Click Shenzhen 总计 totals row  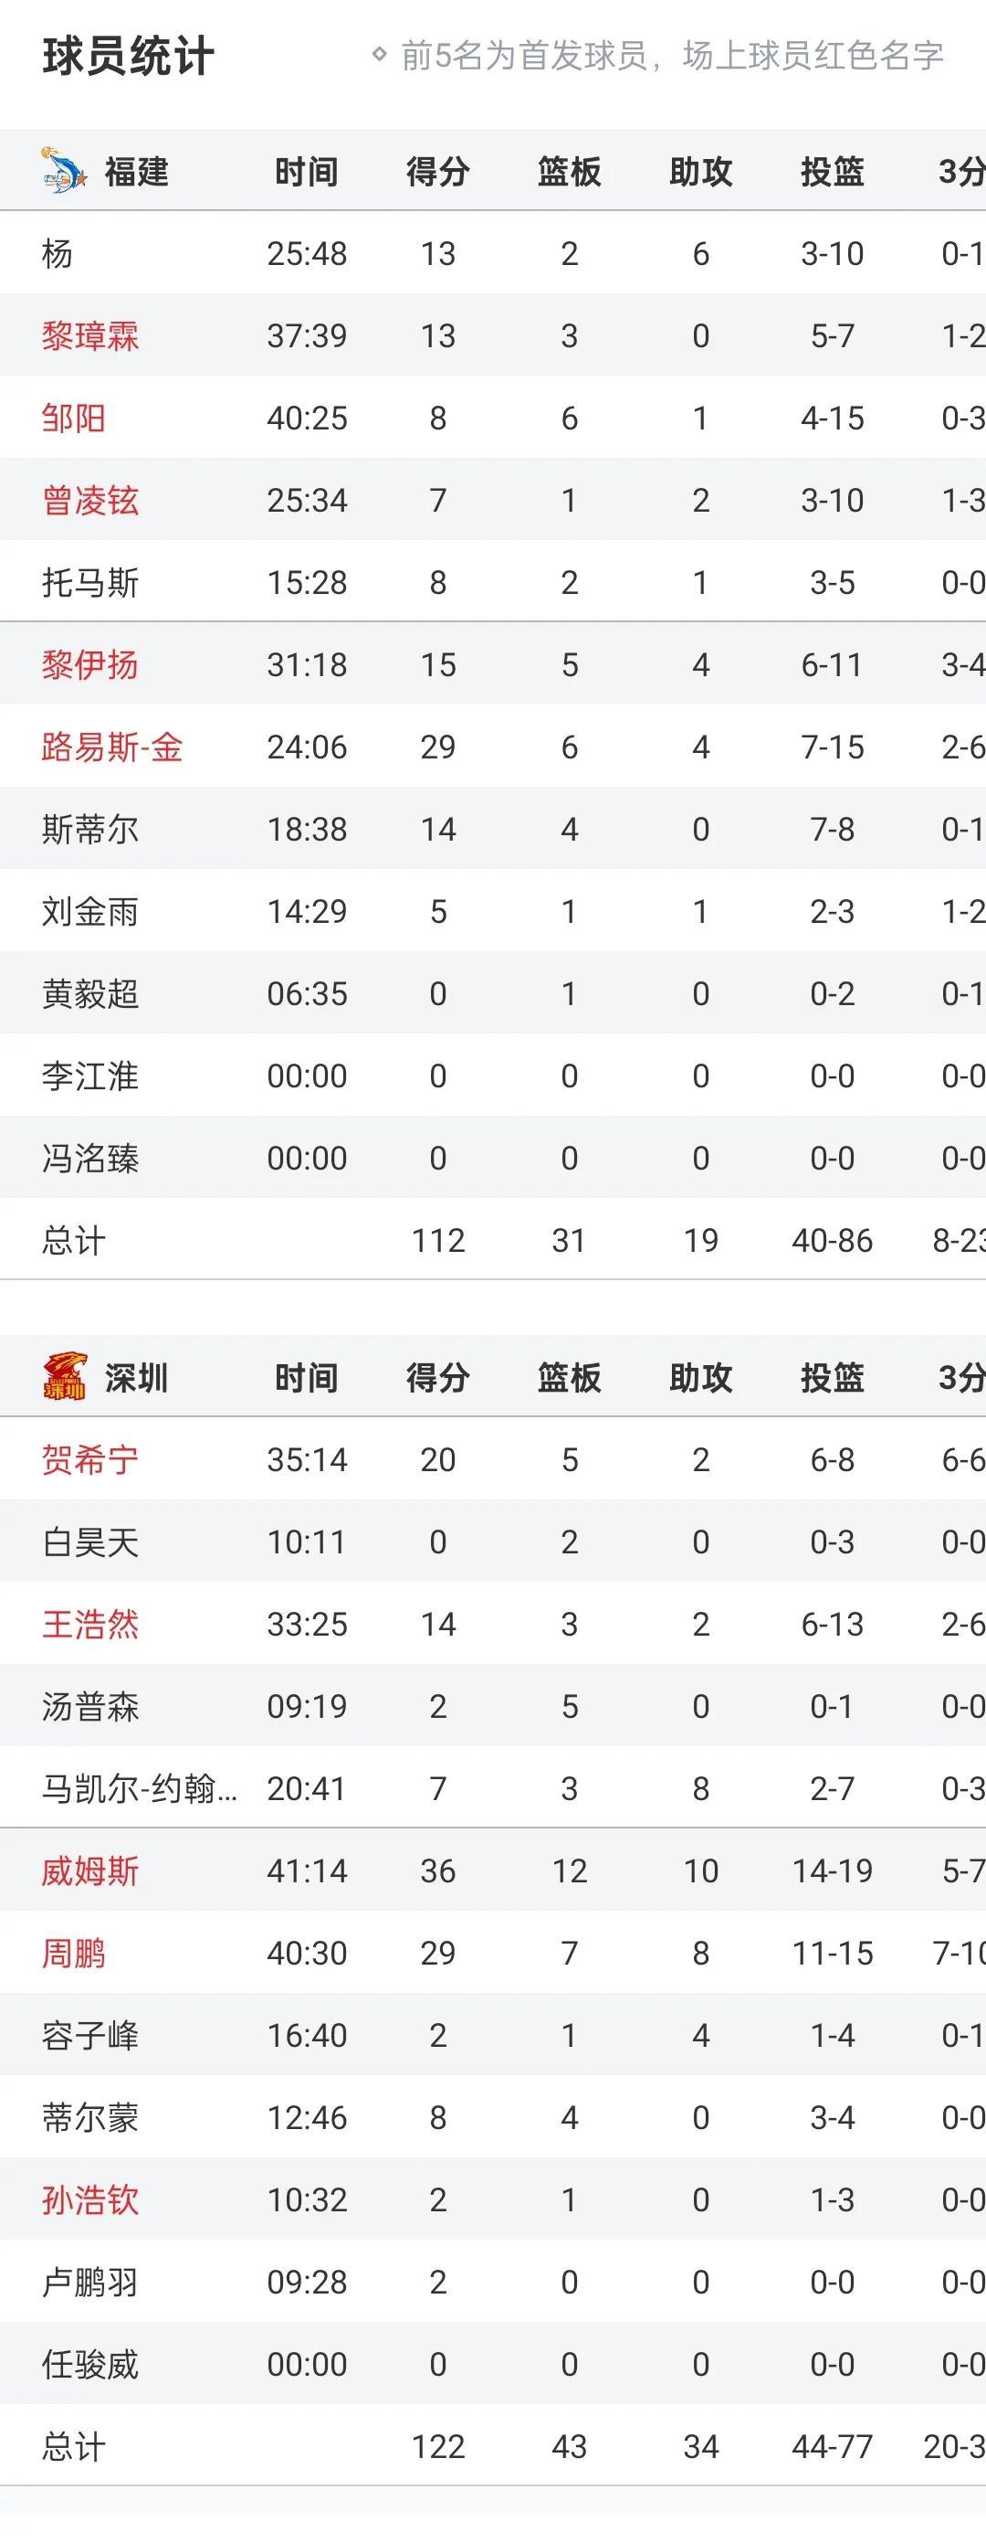(x=73, y=2446)
